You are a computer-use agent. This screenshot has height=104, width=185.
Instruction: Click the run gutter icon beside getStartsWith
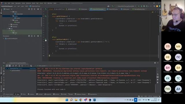point(46,39)
